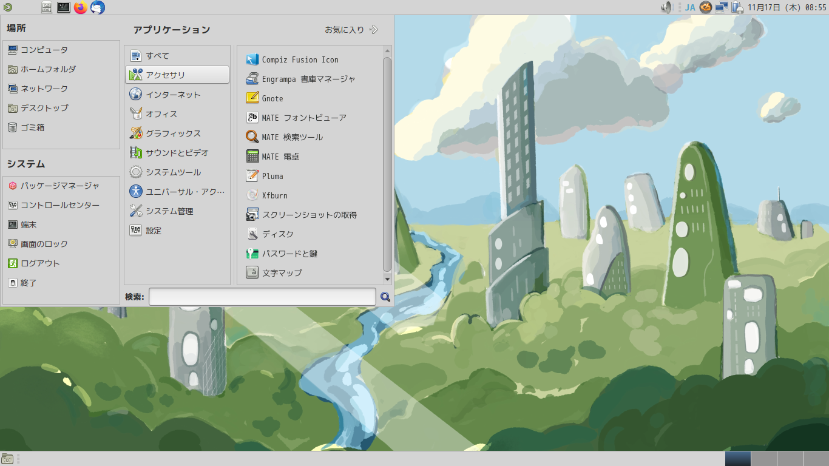829x466 pixels.
Task: Open file manager launcher in top panel
Action: click(47, 7)
